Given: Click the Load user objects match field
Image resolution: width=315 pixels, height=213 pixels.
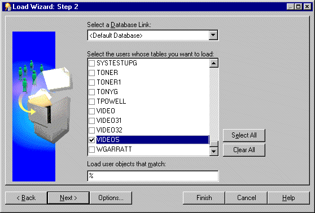Looking at the screenshot, I should (x=153, y=176).
